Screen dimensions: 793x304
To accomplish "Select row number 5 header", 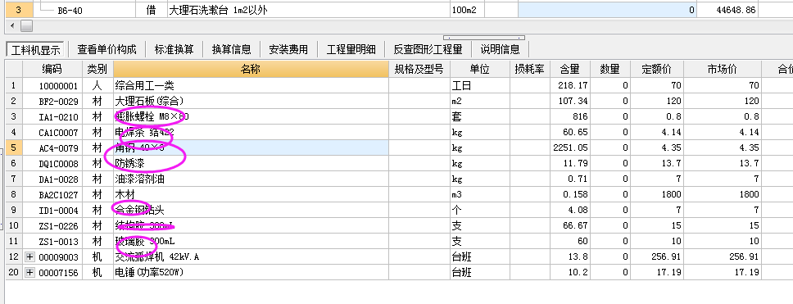I will (14, 147).
